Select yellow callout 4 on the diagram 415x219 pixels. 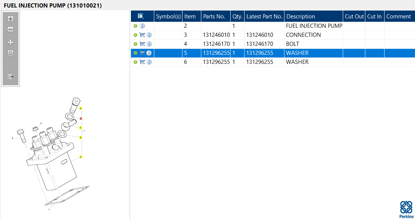(81, 108)
